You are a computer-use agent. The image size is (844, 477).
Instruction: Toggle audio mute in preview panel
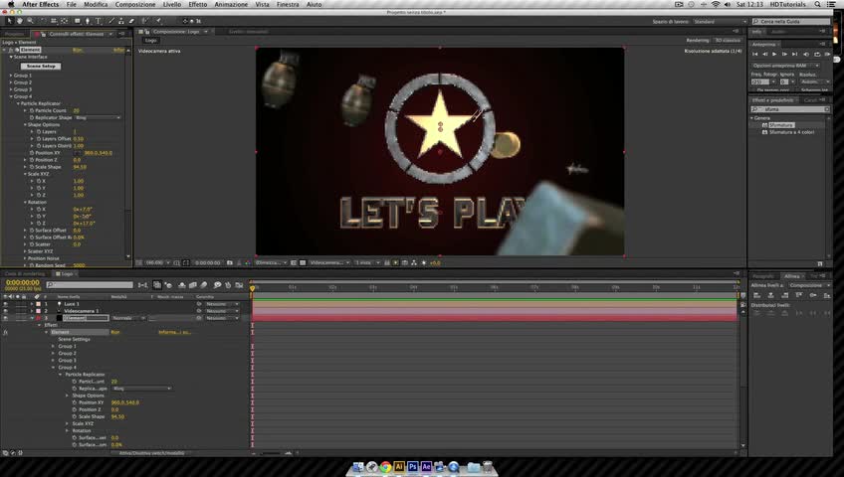[806, 55]
